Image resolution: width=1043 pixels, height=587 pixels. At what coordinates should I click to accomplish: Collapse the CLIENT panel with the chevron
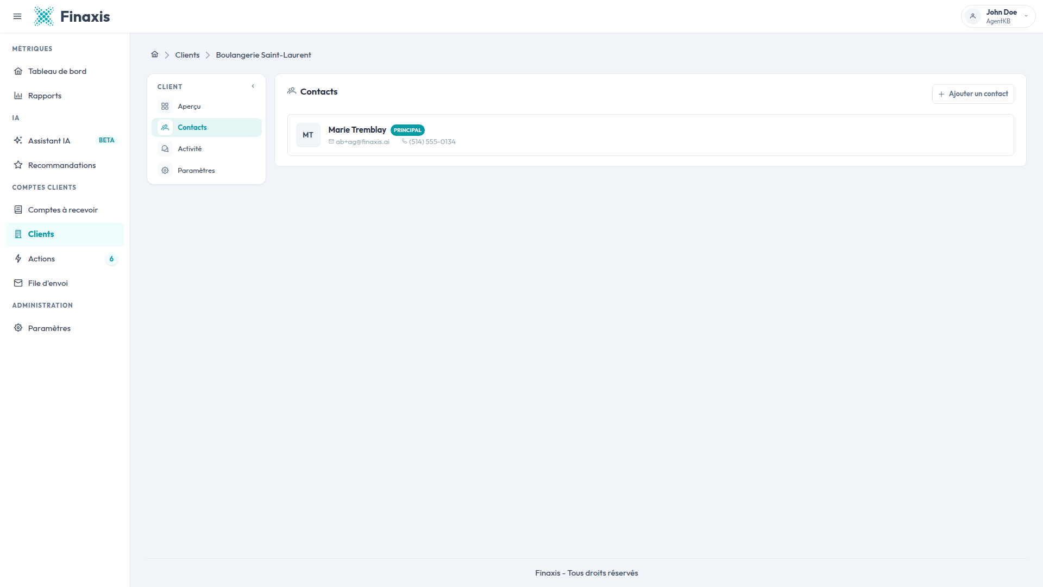tap(253, 86)
